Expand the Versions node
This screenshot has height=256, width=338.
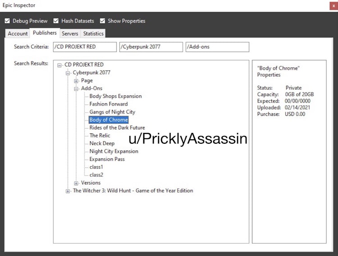coord(76,183)
